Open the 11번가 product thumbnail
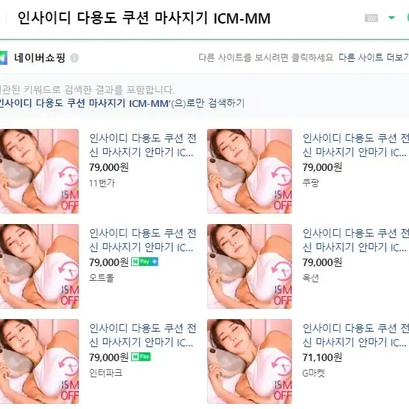Image resolution: width=409 pixels, height=409 pixels. [39, 171]
